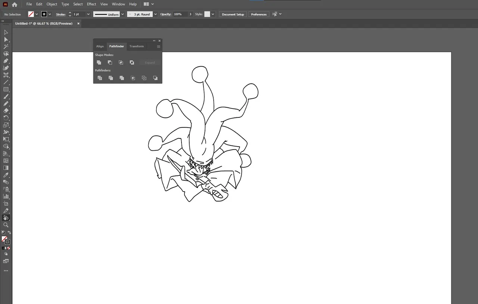Select the Column Graph tool
478x304 pixels.
(6, 196)
